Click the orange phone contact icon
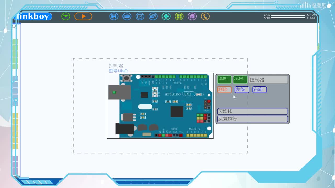 (x=205, y=16)
